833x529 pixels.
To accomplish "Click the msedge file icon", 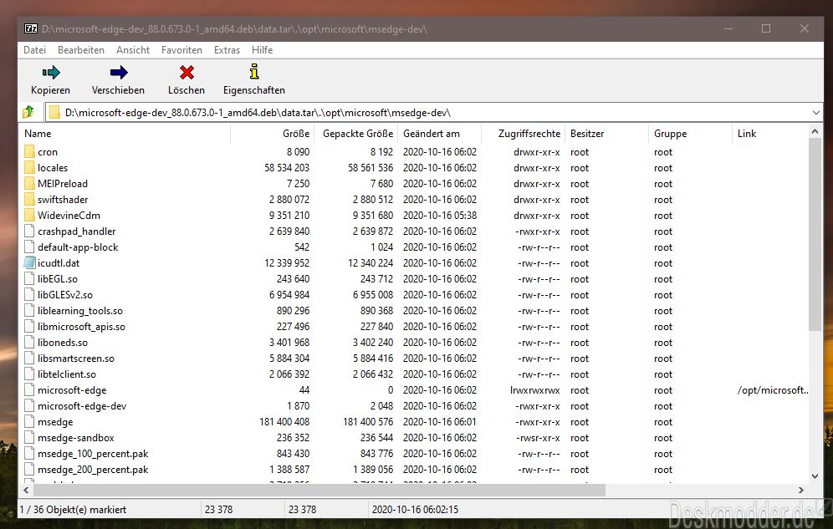I will [29, 422].
